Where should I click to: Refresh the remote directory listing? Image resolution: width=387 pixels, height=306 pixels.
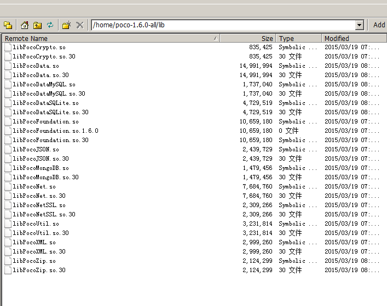click(50, 25)
